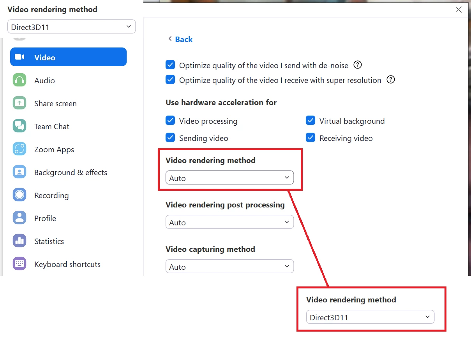This screenshot has height=346, width=471.
Task: Click the 'Use hardware acceleration for' heading
Action: [x=221, y=102]
